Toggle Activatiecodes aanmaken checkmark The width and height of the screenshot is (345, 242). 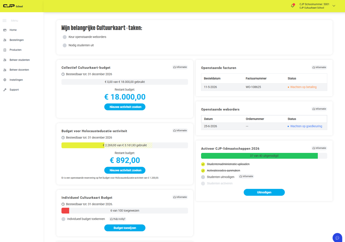click(x=203, y=171)
